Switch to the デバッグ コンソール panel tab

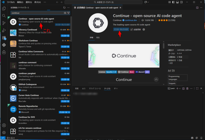coord(95,88)
